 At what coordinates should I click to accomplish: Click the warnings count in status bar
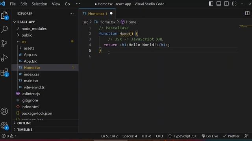coord(13,136)
